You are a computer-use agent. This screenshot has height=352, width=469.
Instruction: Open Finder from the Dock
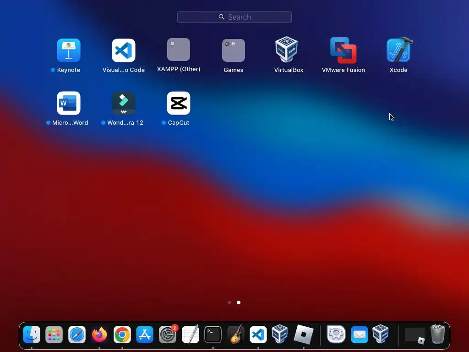(32, 335)
